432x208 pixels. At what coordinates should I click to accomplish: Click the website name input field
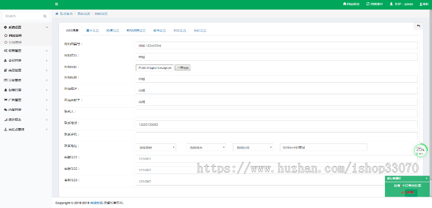(x=276, y=57)
